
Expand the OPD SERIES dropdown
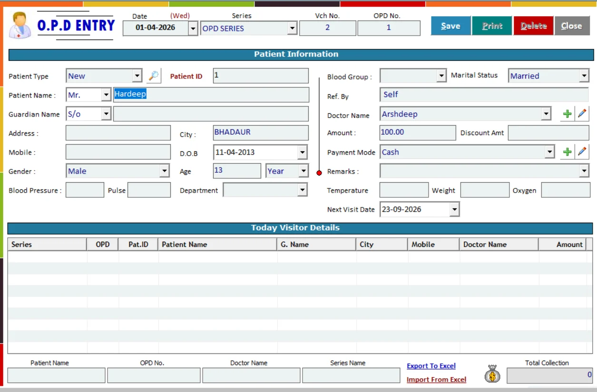293,29
